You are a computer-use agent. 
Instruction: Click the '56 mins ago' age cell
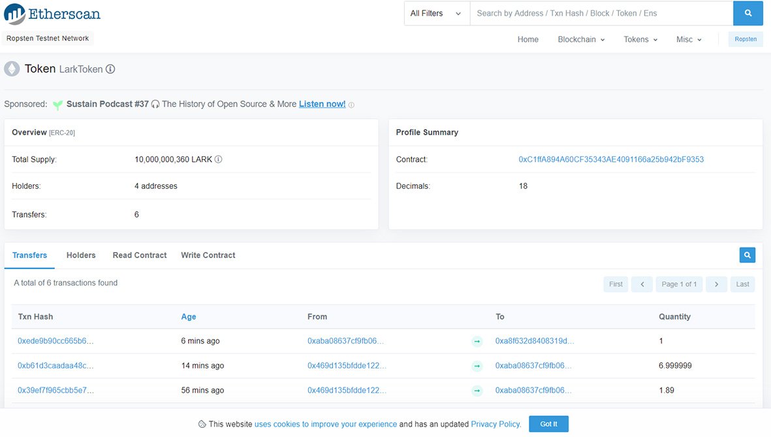tap(202, 390)
